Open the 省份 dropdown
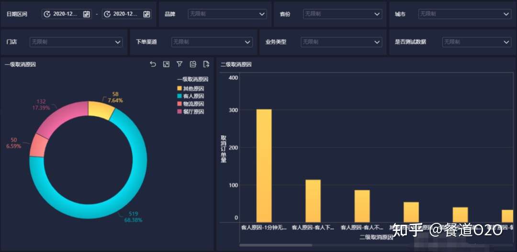517x252 pixels. (x=343, y=14)
